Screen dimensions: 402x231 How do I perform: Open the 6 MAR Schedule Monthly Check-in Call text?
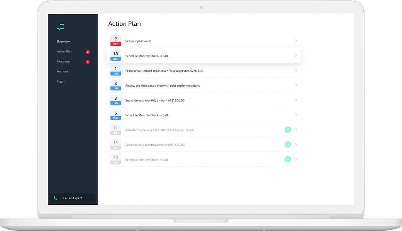[146, 115]
